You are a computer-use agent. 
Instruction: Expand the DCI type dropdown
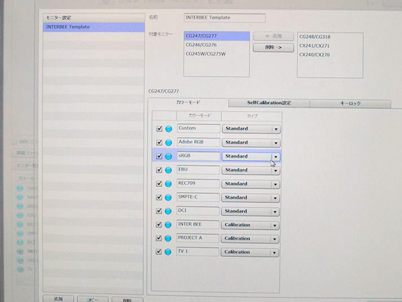click(x=250, y=211)
